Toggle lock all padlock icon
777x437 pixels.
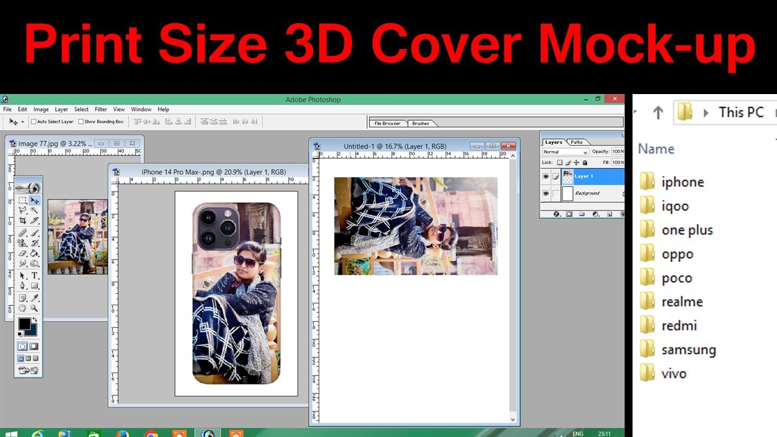585,163
